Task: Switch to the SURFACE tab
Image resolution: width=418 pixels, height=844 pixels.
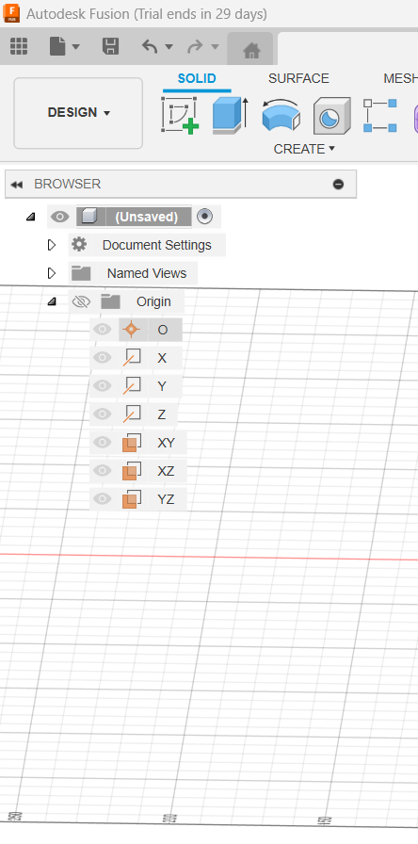Action: pos(298,78)
